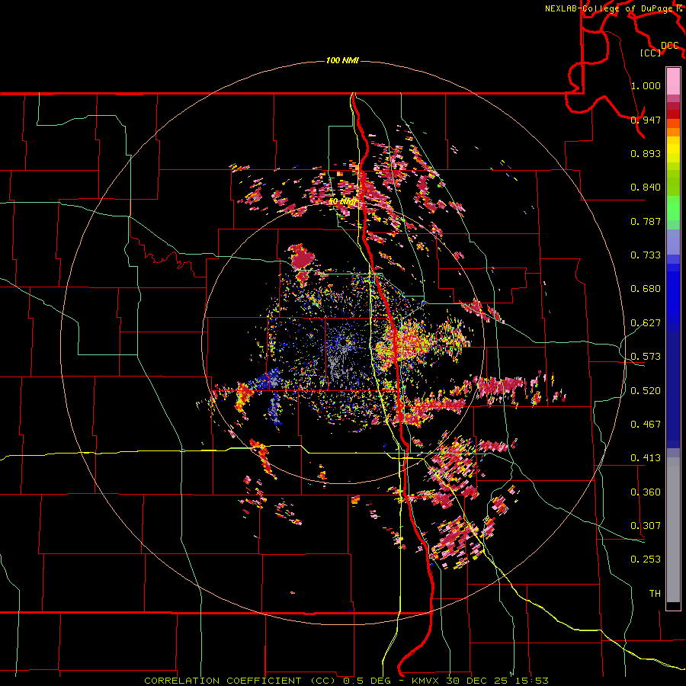
Task: Select the 0.360 scale value
Action: click(x=646, y=492)
